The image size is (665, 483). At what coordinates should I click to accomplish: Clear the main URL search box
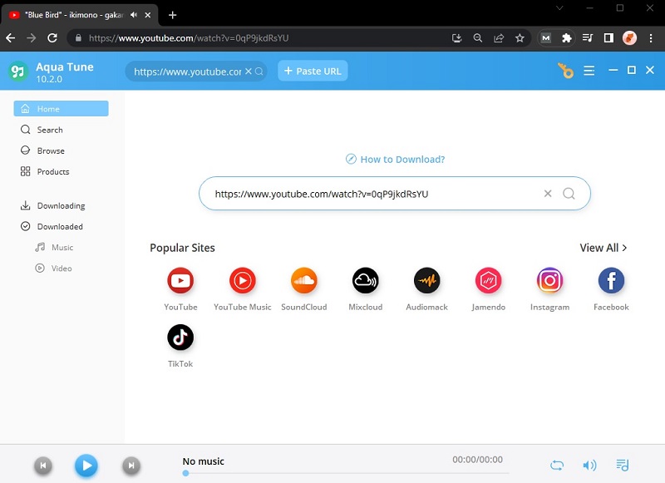click(548, 194)
